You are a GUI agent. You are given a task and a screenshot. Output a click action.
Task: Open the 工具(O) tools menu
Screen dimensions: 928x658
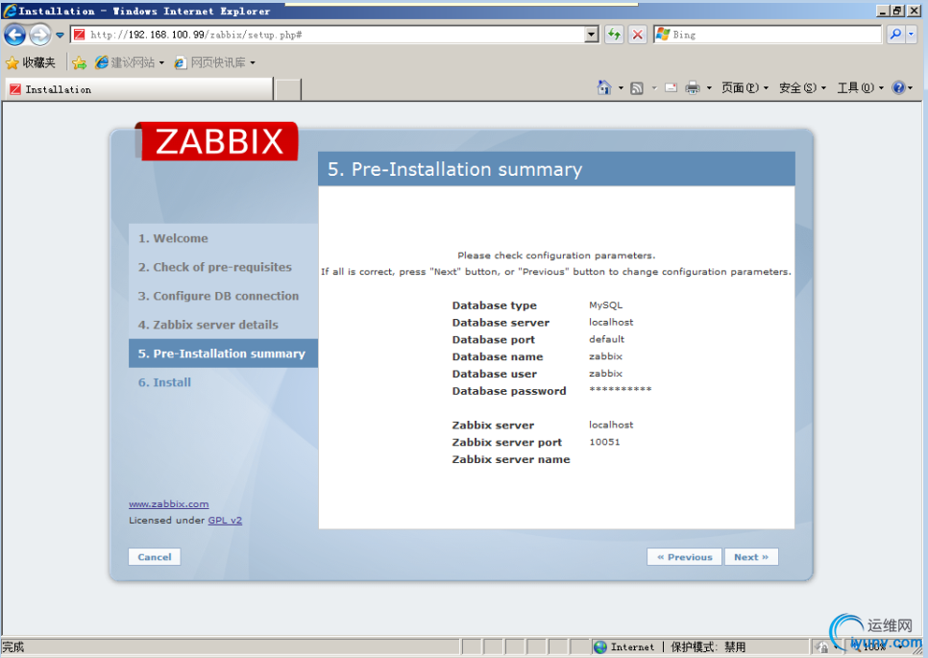(860, 87)
